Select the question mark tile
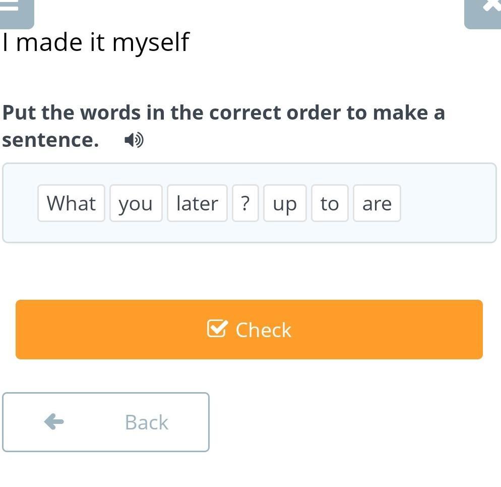Viewport: 501px width, 487px height. [245, 203]
